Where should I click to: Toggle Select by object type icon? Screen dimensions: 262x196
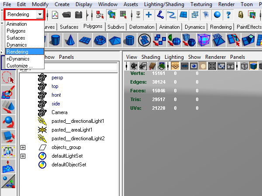coord(112,14)
